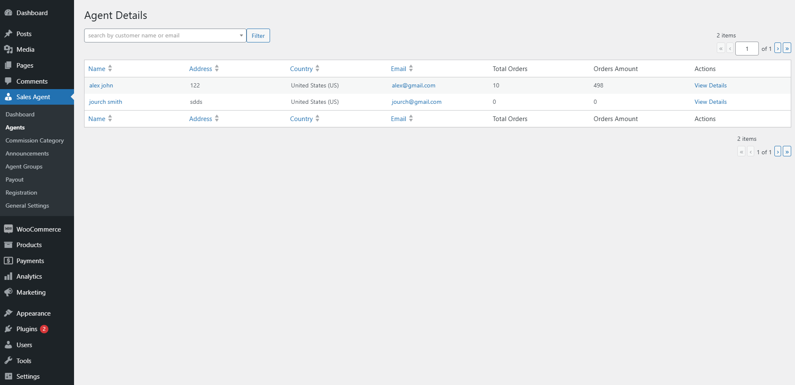Click the Analytics bar chart icon
795x385 pixels.
coord(8,277)
